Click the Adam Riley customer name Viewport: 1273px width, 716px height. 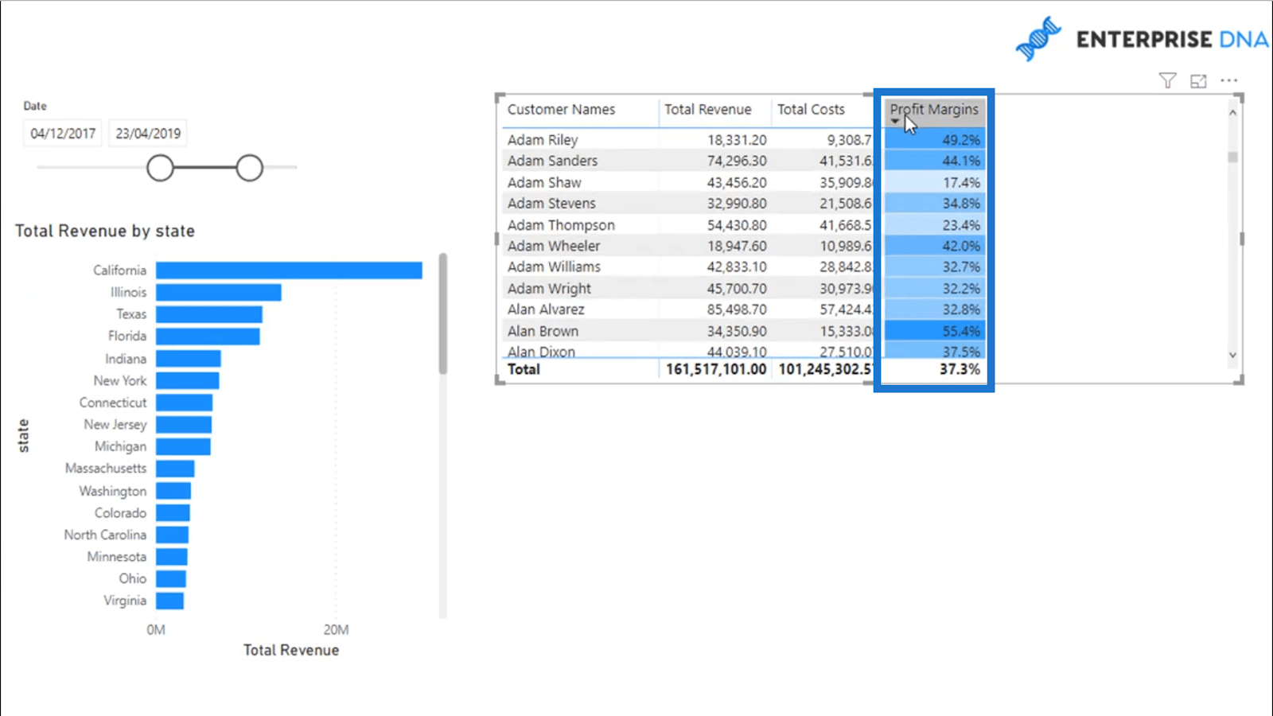click(x=543, y=140)
